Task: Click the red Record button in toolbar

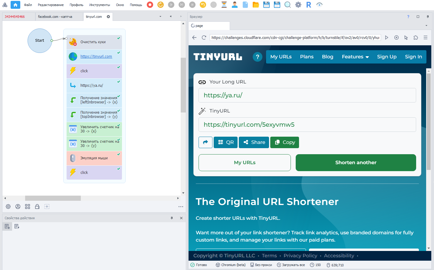Action: pos(150,5)
